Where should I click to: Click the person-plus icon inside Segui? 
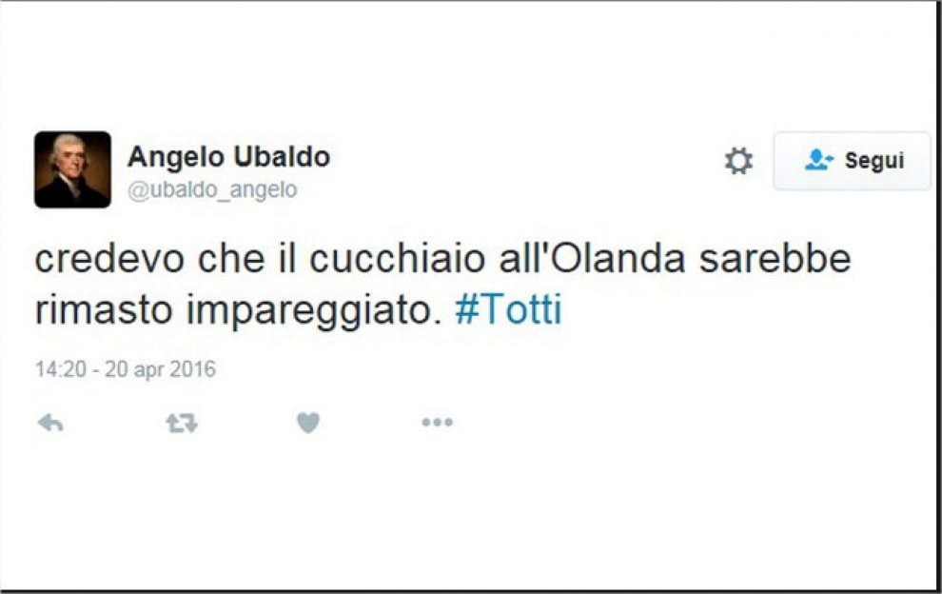(x=819, y=160)
